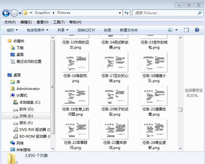Select the 桌面 root tree node
This screenshot has height=164, width=205.
(x=17, y=75)
